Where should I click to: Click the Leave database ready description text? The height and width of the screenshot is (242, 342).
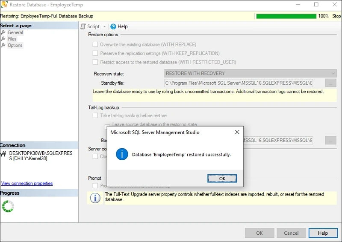point(208,92)
